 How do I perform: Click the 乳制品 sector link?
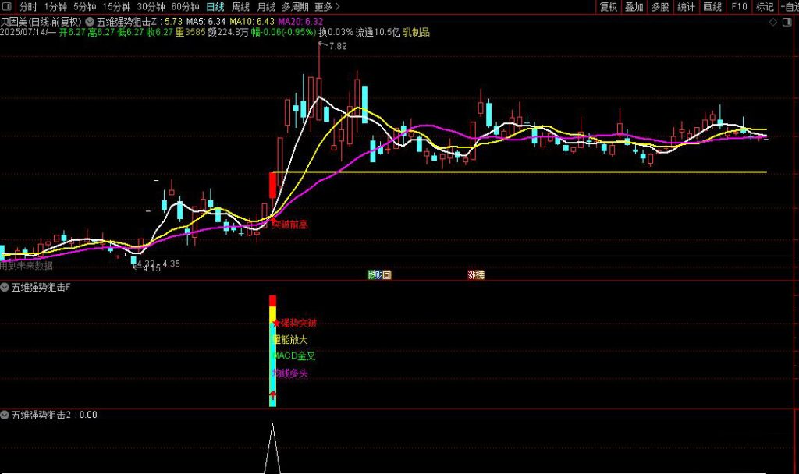(416, 33)
